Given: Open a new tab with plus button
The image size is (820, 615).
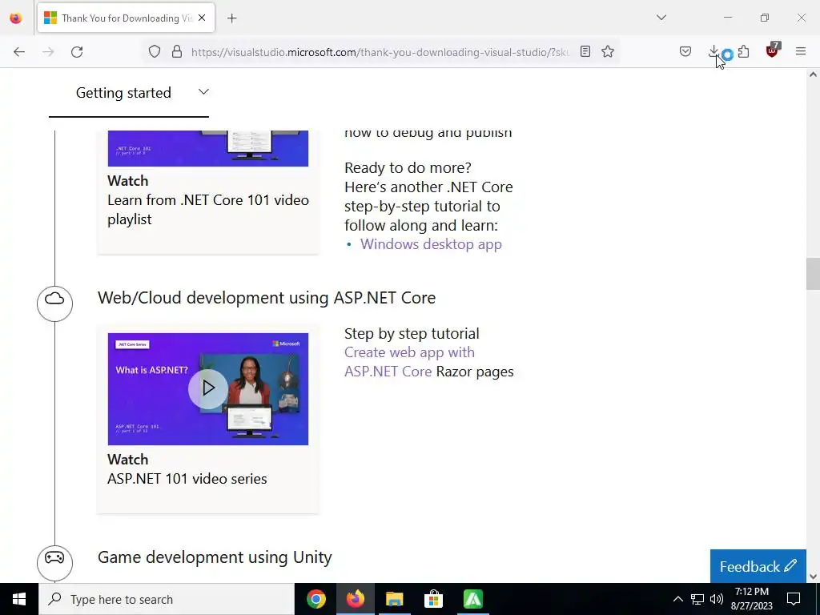Looking at the screenshot, I should (232, 18).
